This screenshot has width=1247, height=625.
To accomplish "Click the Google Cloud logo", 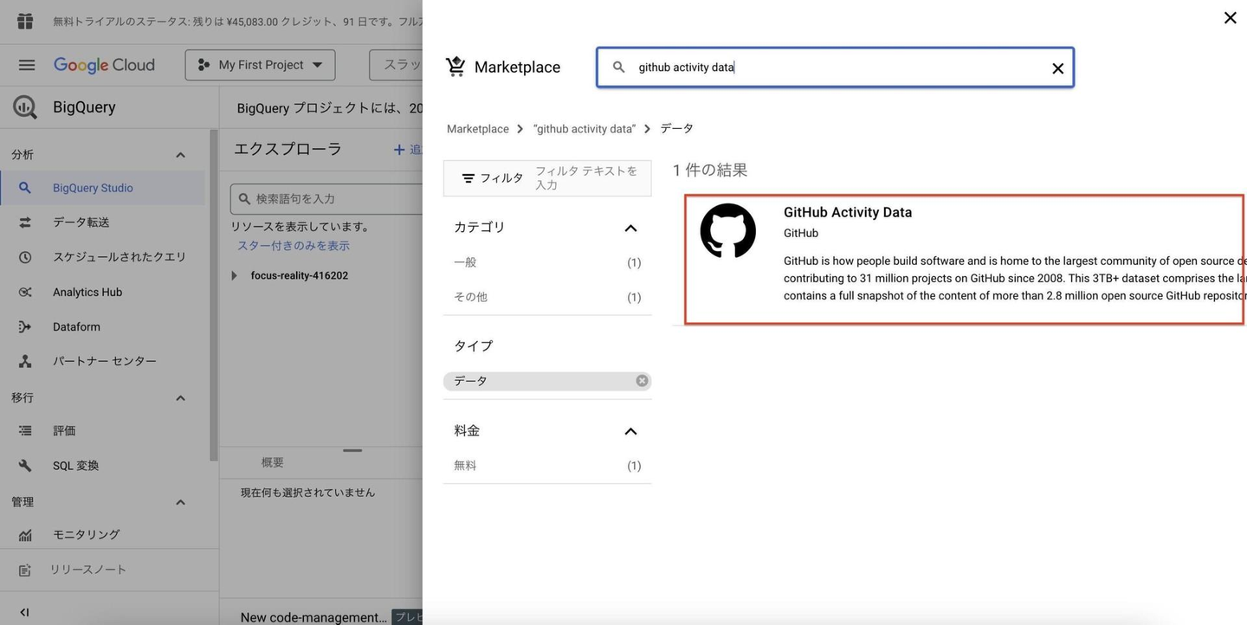I will coord(104,65).
